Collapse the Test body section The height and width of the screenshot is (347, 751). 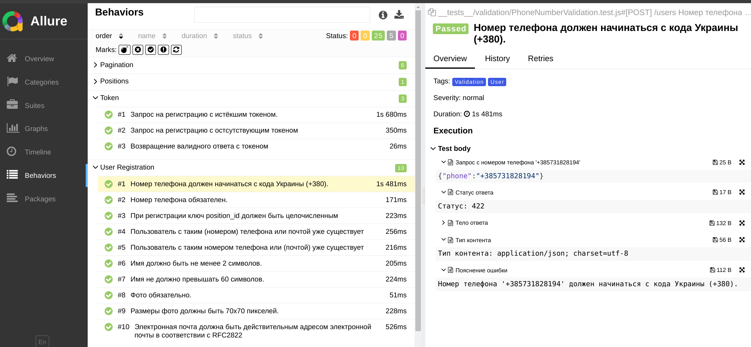[x=451, y=148]
